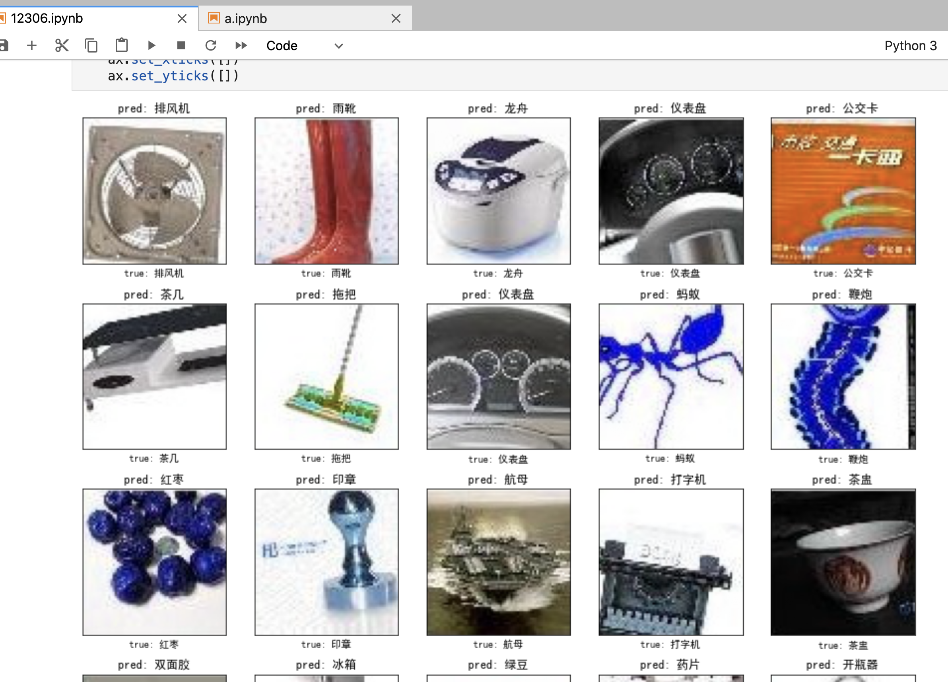Interrupt the kernel with stop icon
Screen dimensions: 948x682
[181, 45]
